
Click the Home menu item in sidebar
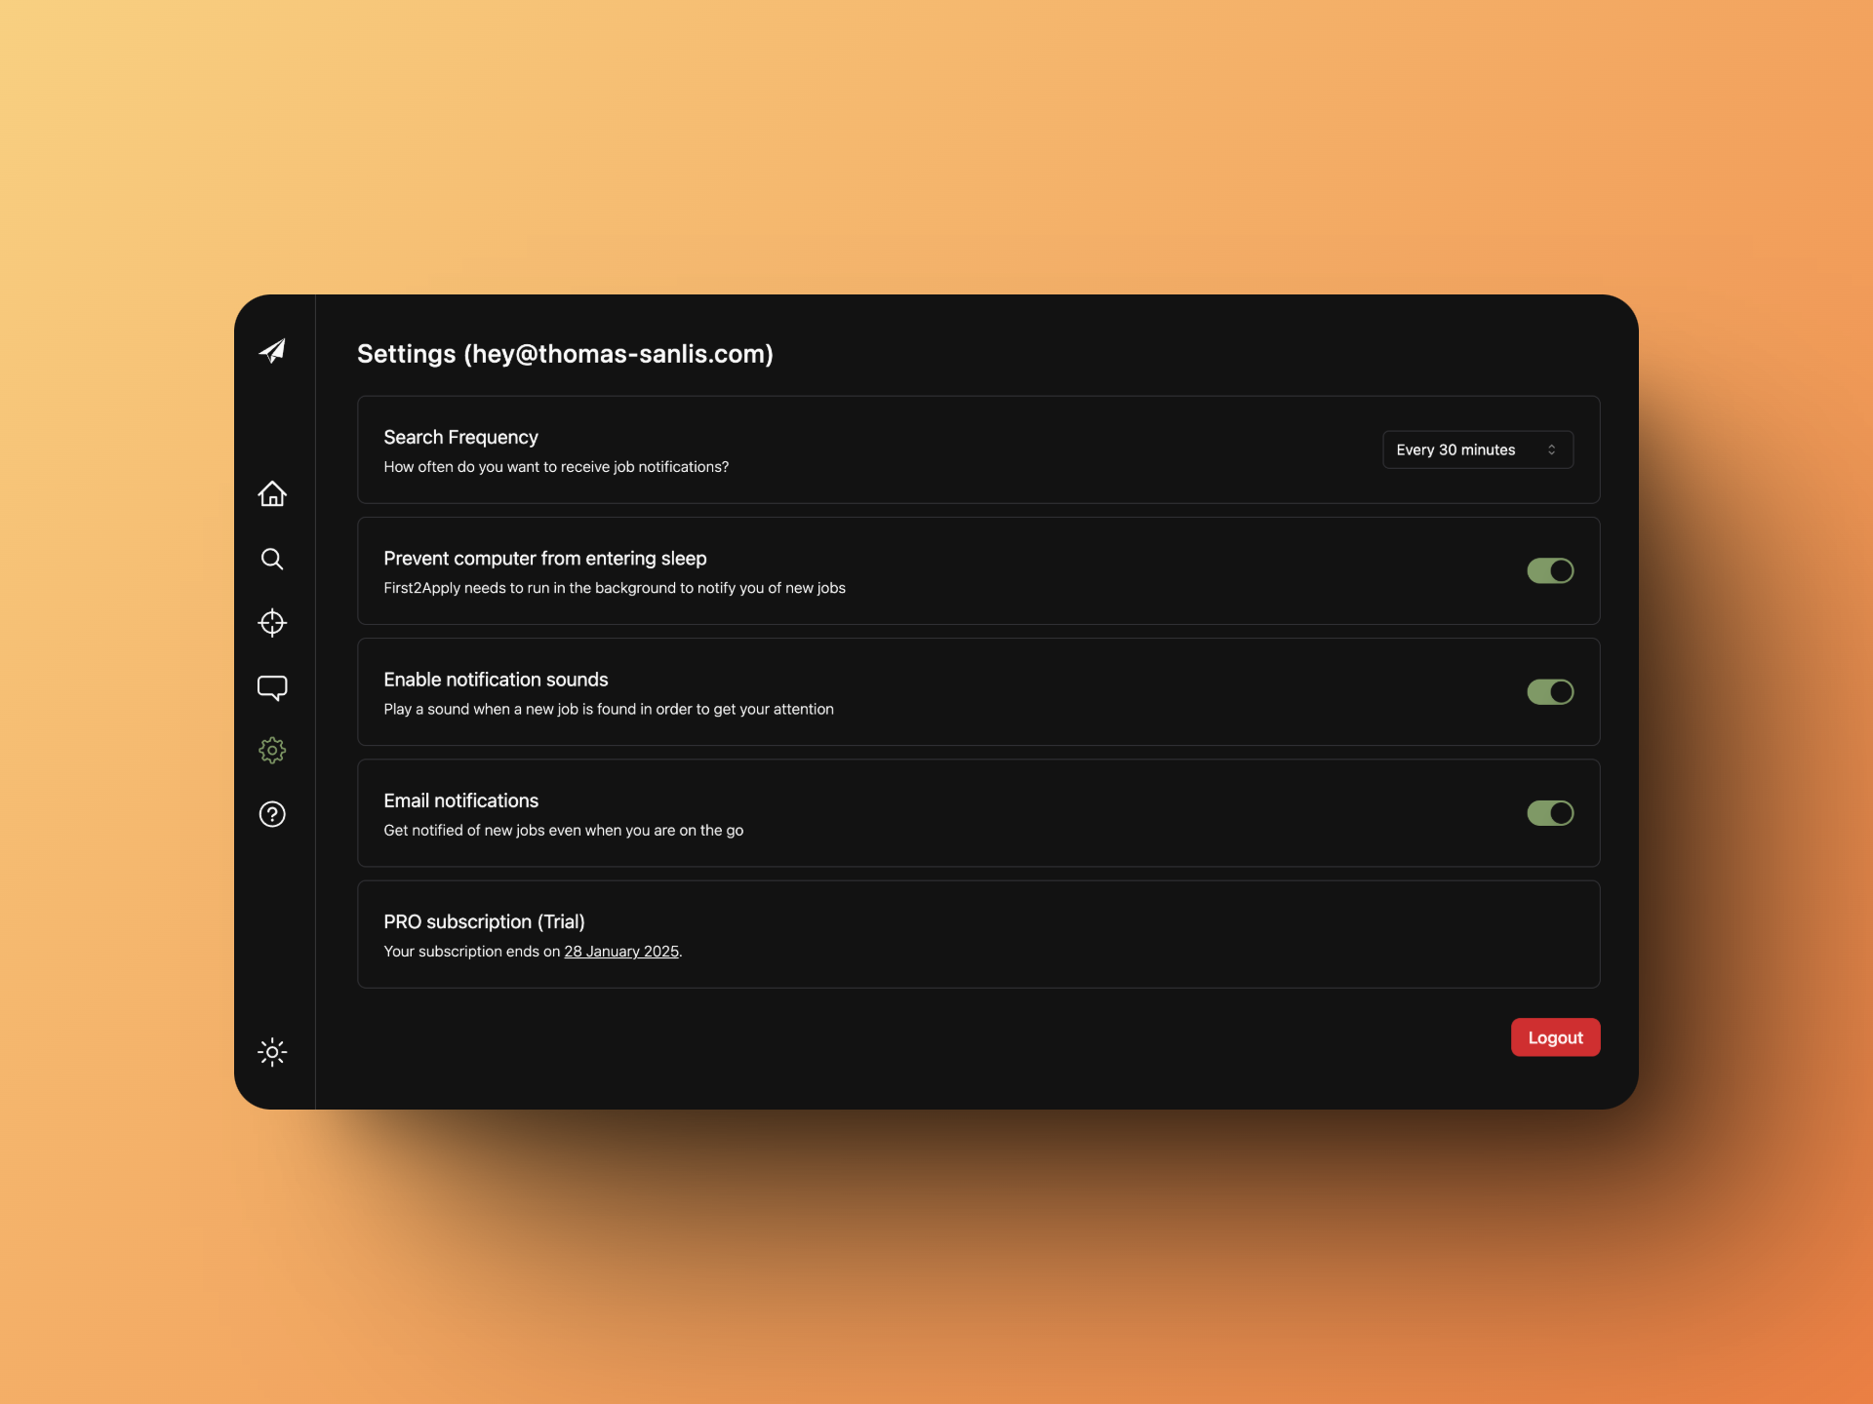click(x=271, y=494)
